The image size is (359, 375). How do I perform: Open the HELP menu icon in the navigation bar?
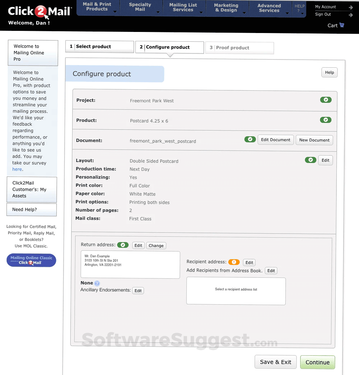tap(300, 8)
